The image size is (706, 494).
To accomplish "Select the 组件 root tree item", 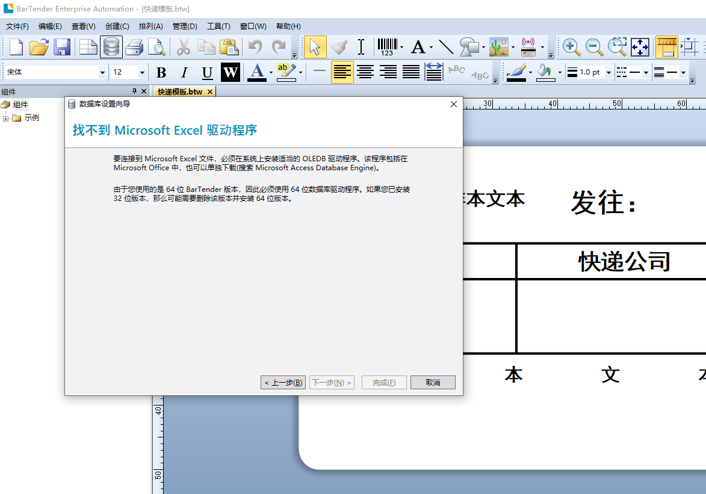I will pyautogui.click(x=20, y=105).
